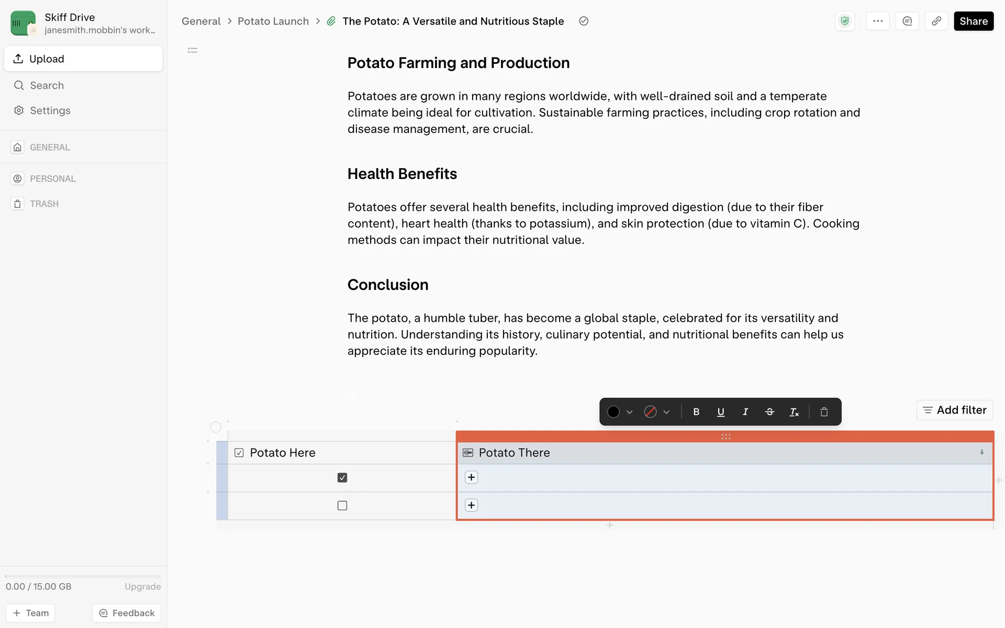Viewport: 1005px width, 628px height.
Task: Delete column using the trash icon
Action: [x=824, y=412]
